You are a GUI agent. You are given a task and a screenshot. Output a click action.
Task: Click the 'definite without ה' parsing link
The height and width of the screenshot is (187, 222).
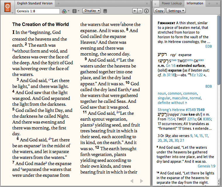[x=172, y=103]
